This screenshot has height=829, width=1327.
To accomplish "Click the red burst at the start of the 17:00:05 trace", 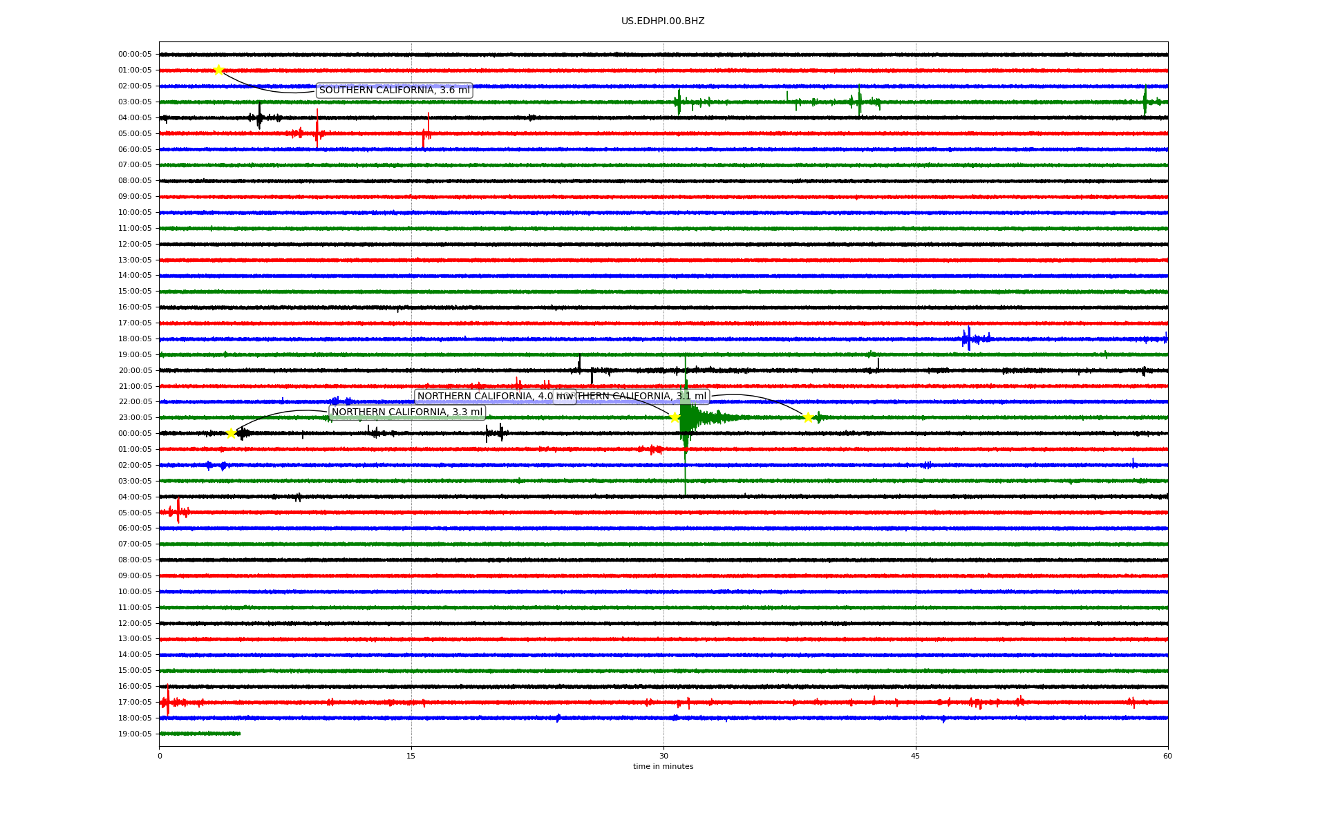I will coord(167,702).
